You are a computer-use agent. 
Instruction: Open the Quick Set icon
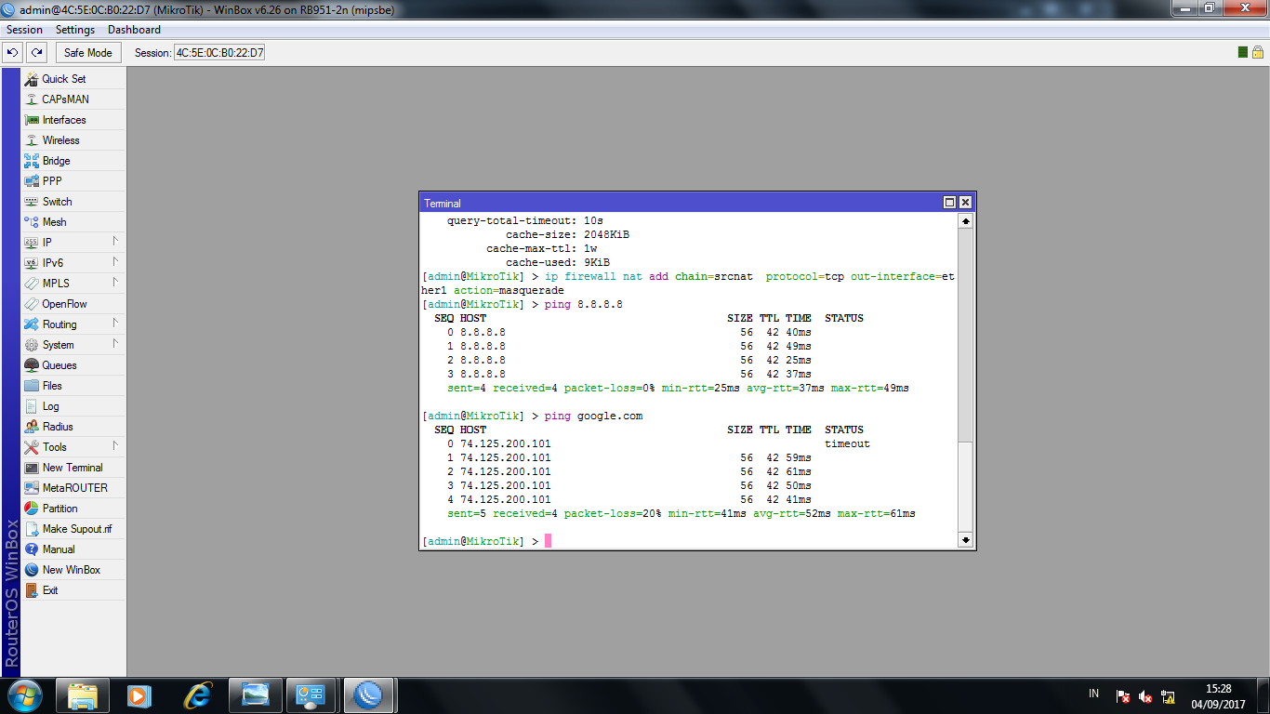(32, 79)
